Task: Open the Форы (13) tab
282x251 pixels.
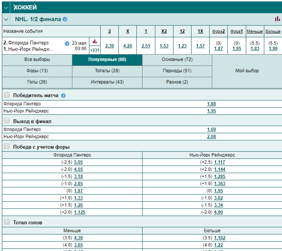Action: pos(37,71)
